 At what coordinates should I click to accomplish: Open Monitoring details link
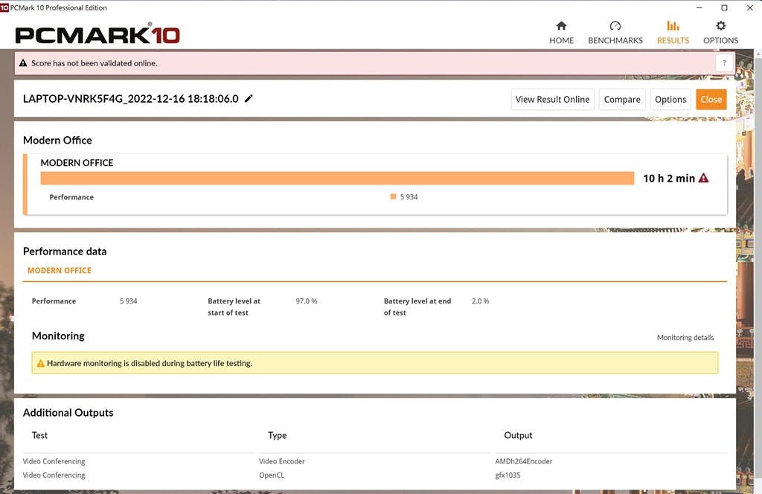click(x=685, y=338)
